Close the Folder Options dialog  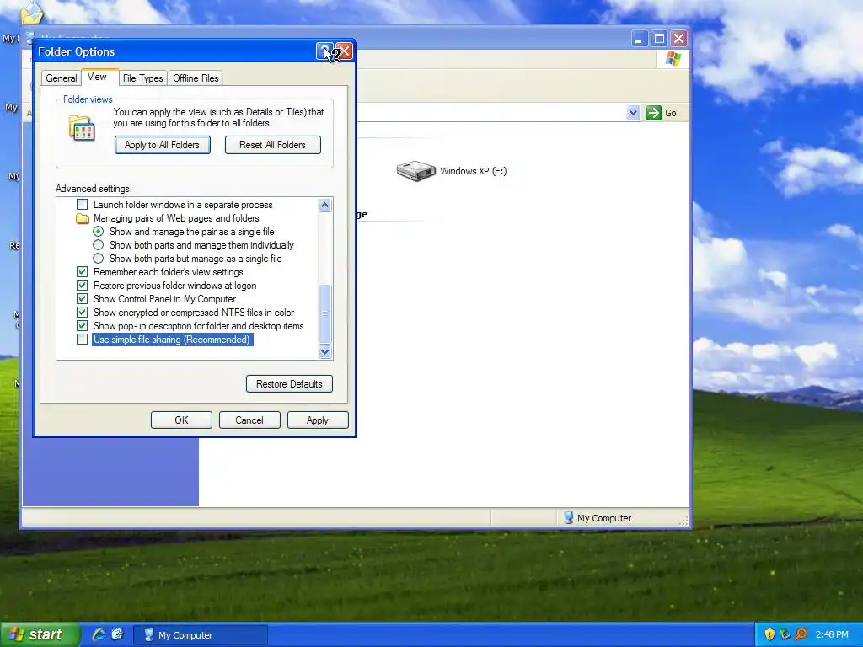(x=345, y=51)
